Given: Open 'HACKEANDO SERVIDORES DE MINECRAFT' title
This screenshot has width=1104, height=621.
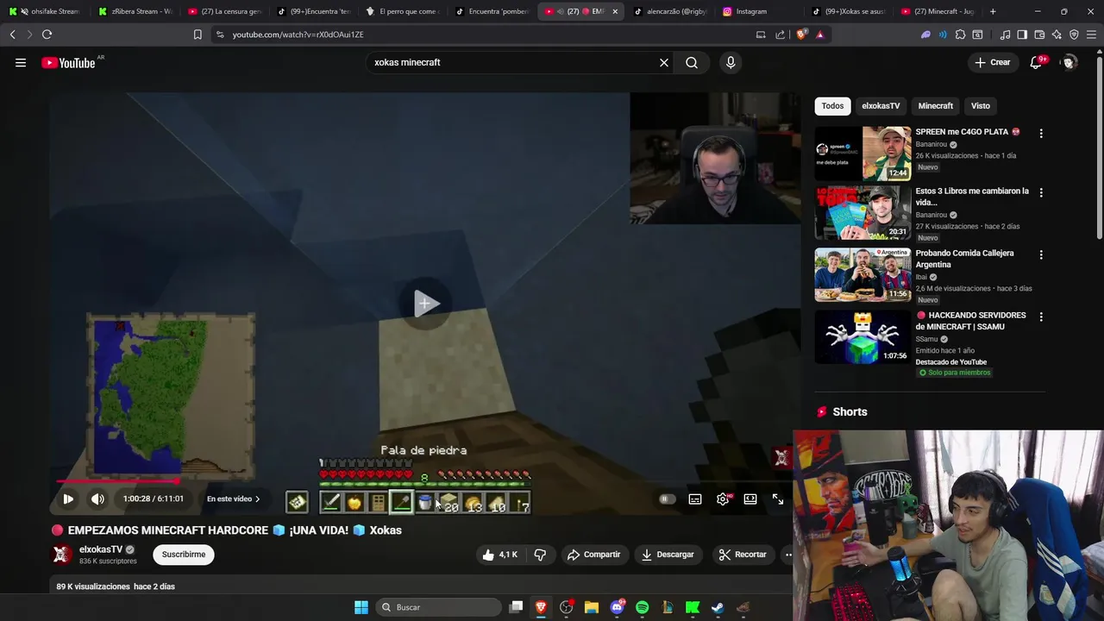Looking at the screenshot, I should tap(970, 321).
